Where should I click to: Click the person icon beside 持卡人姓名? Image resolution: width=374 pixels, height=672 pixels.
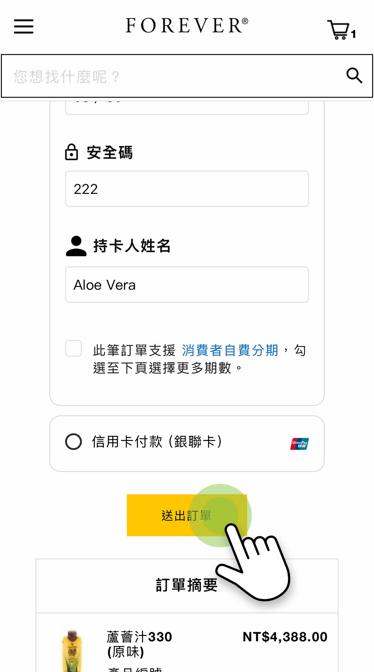[x=76, y=246]
